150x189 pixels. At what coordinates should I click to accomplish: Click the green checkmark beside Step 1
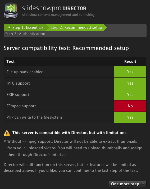click(9, 27)
